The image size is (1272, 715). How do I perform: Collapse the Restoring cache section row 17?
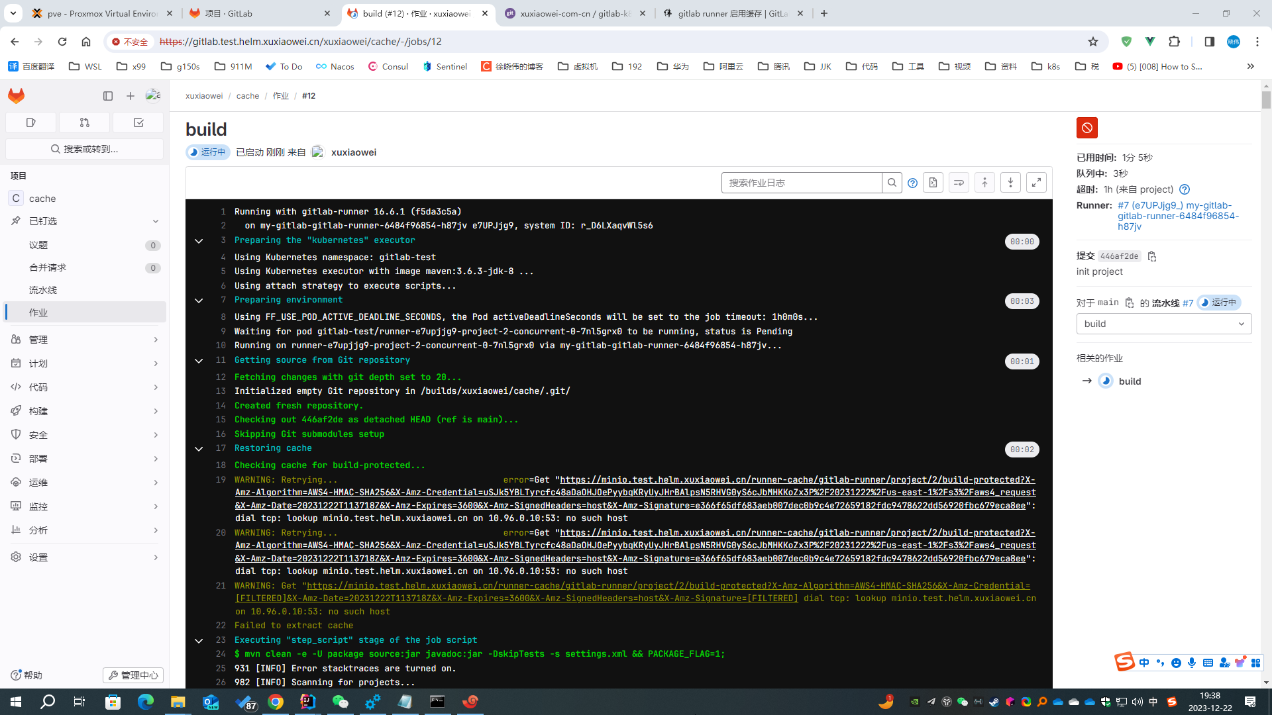click(198, 448)
